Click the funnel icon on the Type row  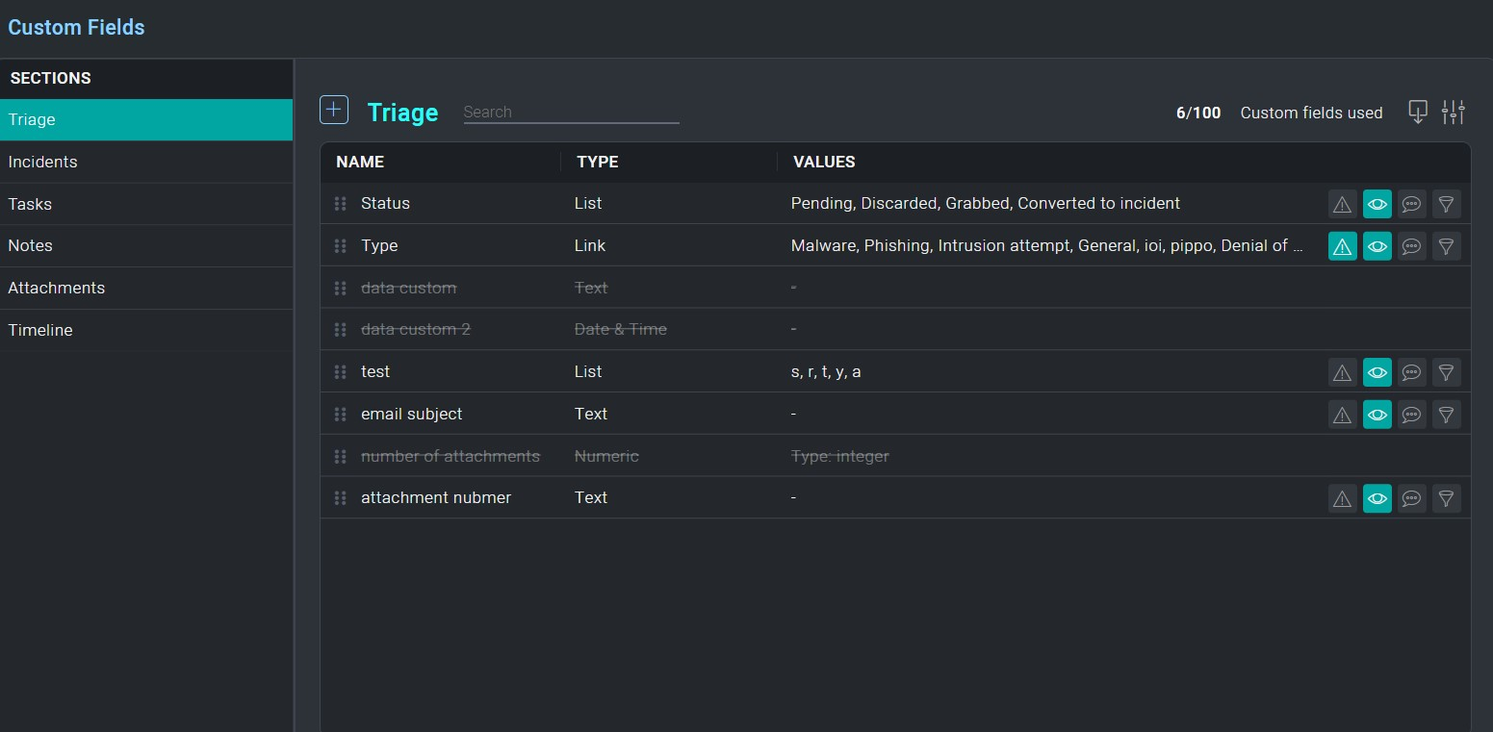click(1446, 245)
